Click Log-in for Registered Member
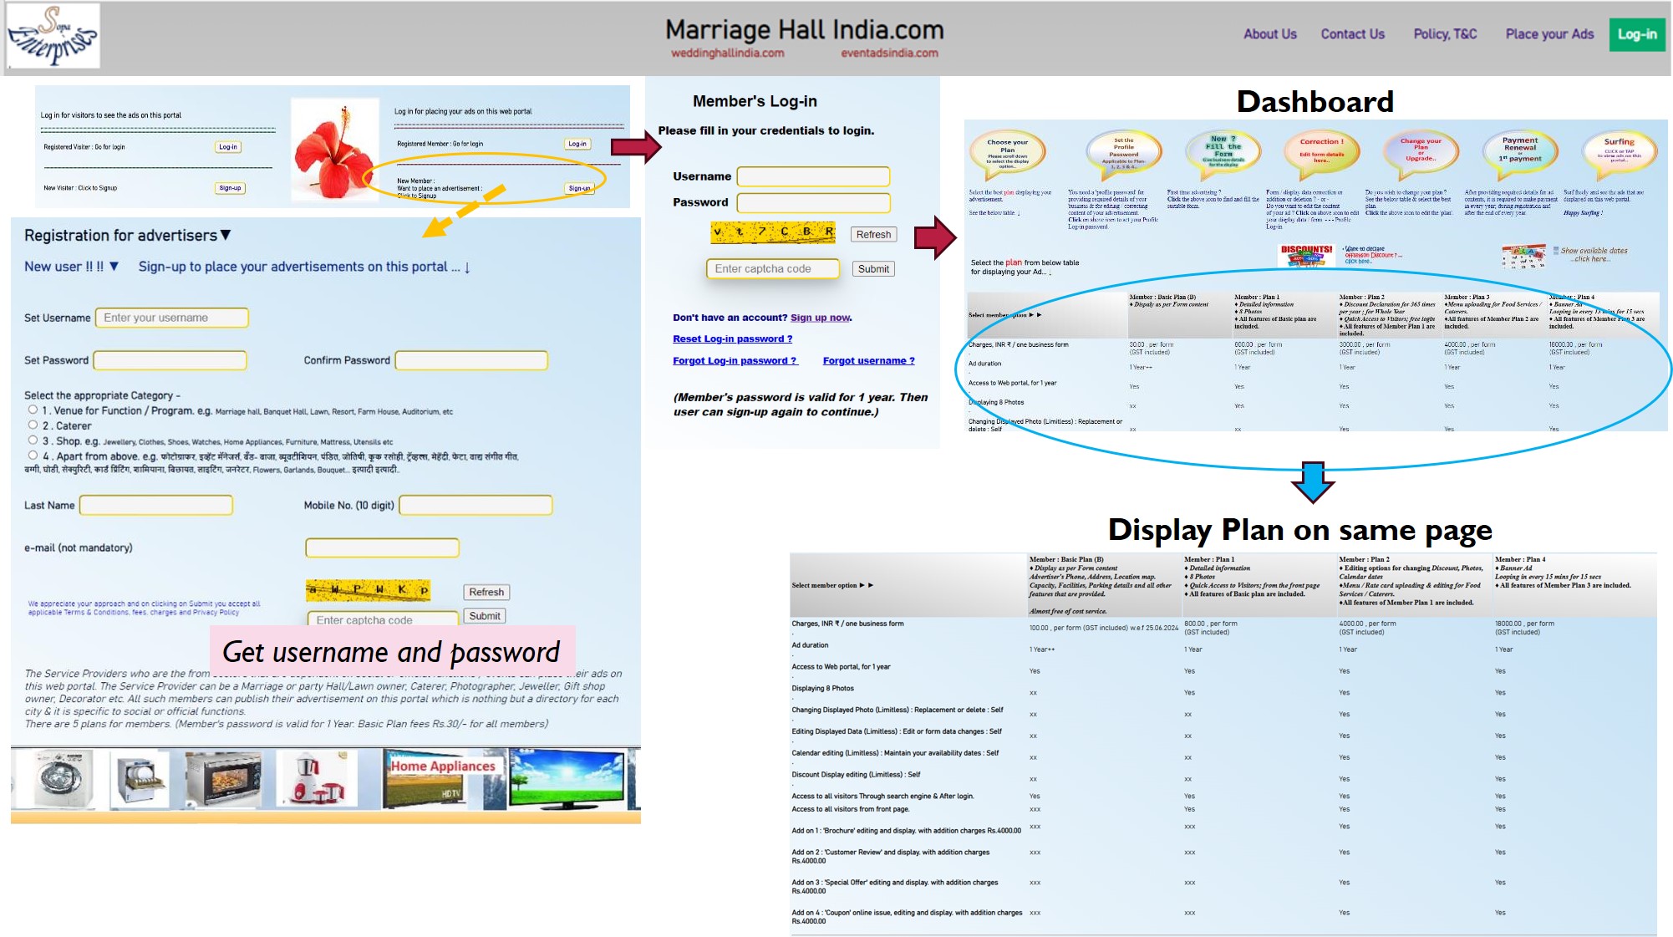The height and width of the screenshot is (937, 1673). 577,144
